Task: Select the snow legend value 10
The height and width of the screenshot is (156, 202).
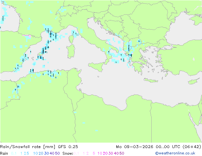Action: (x=100, y=153)
